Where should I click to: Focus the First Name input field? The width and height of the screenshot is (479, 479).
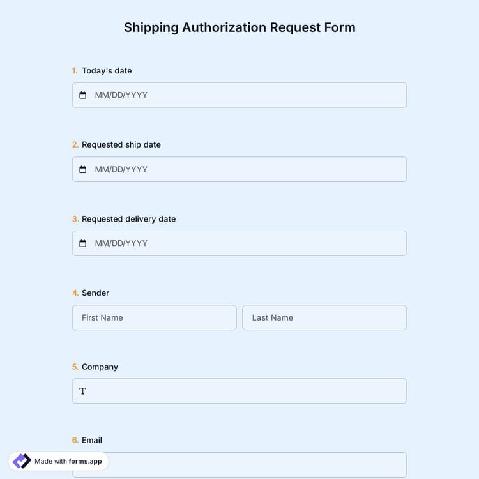tap(154, 317)
